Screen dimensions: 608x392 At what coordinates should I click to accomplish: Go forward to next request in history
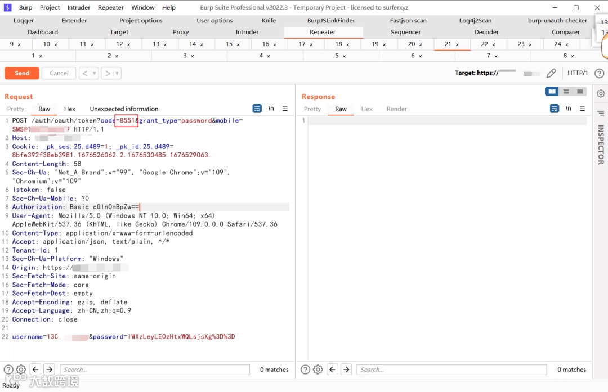point(108,73)
